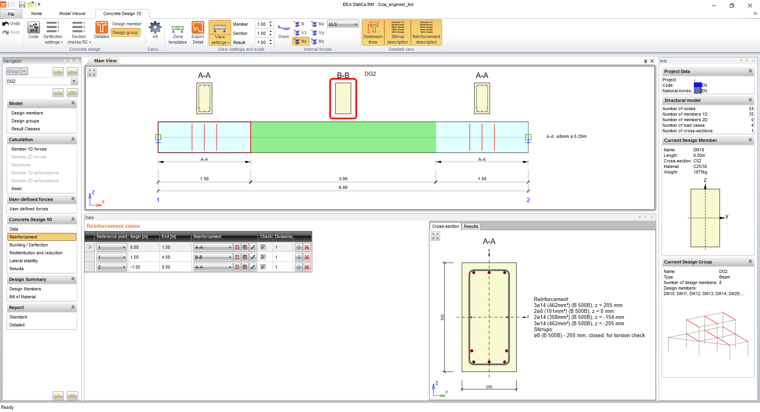Open the Model Viewer ribbon tab

point(72,13)
